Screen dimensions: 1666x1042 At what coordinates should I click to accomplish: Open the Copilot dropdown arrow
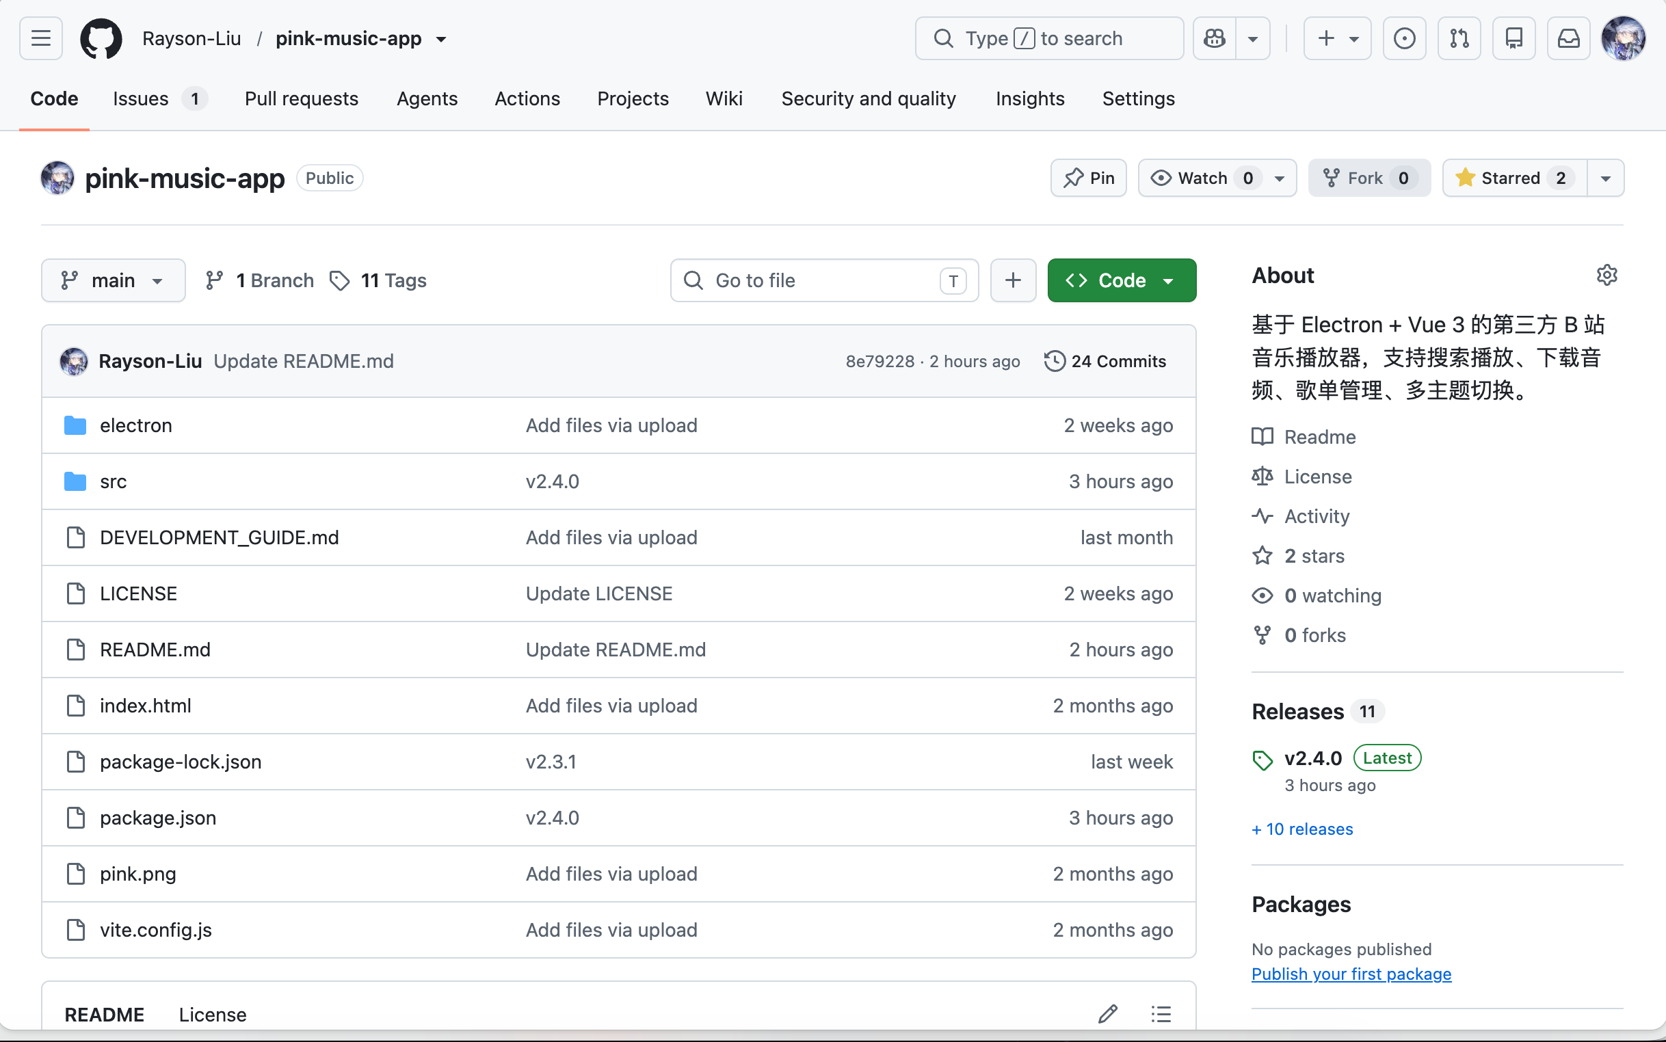[x=1252, y=38]
